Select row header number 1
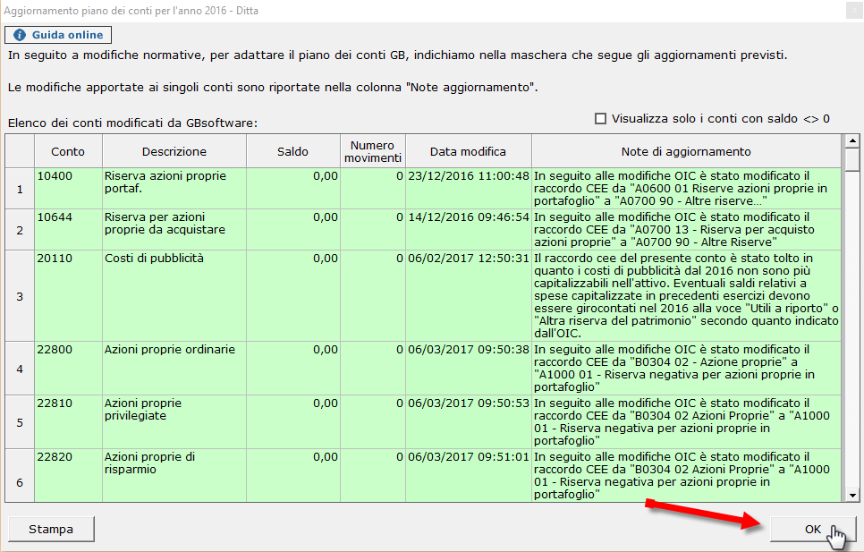The width and height of the screenshot is (864, 552). (20, 189)
